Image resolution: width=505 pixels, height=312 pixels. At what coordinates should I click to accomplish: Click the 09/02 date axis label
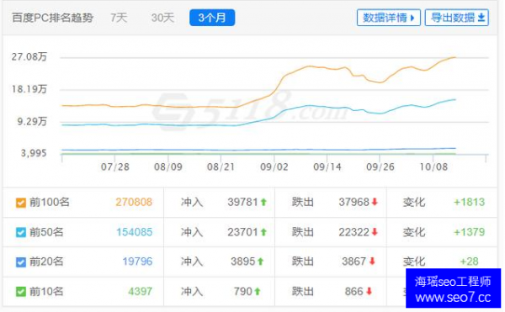point(274,167)
